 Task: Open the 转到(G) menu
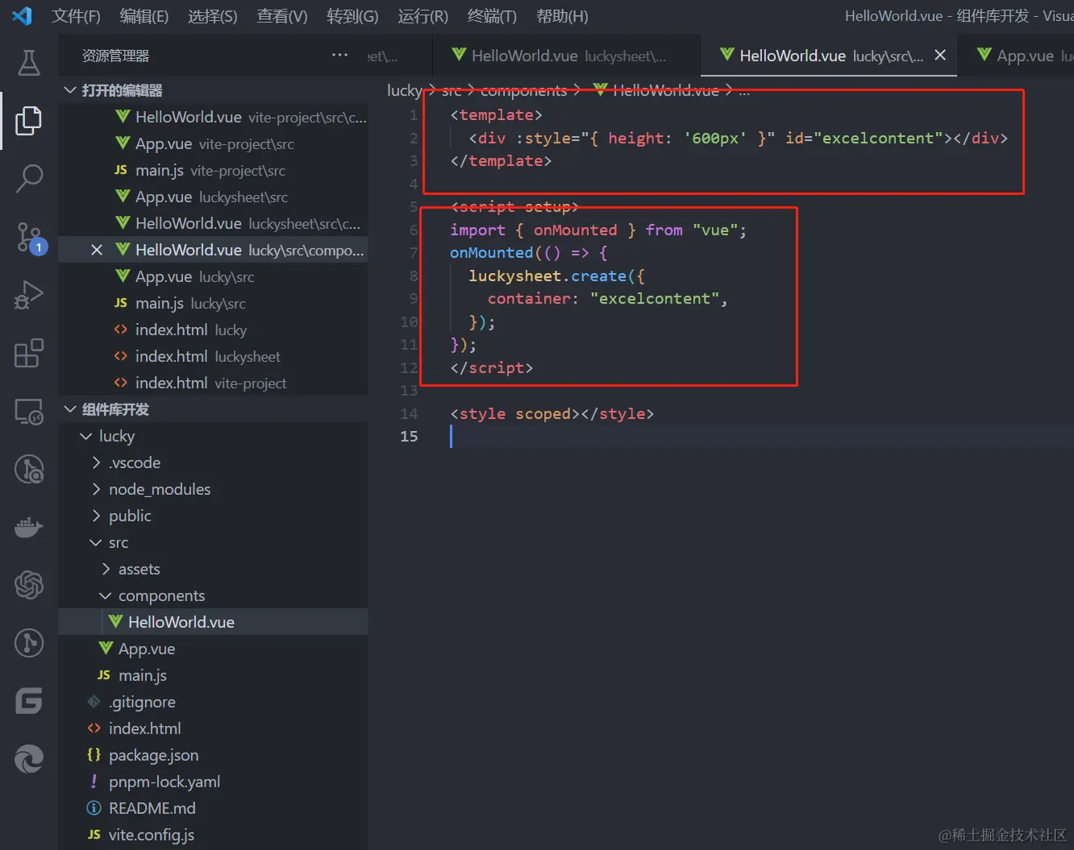[352, 16]
